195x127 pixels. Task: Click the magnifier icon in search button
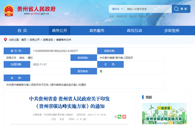coord(177,9)
